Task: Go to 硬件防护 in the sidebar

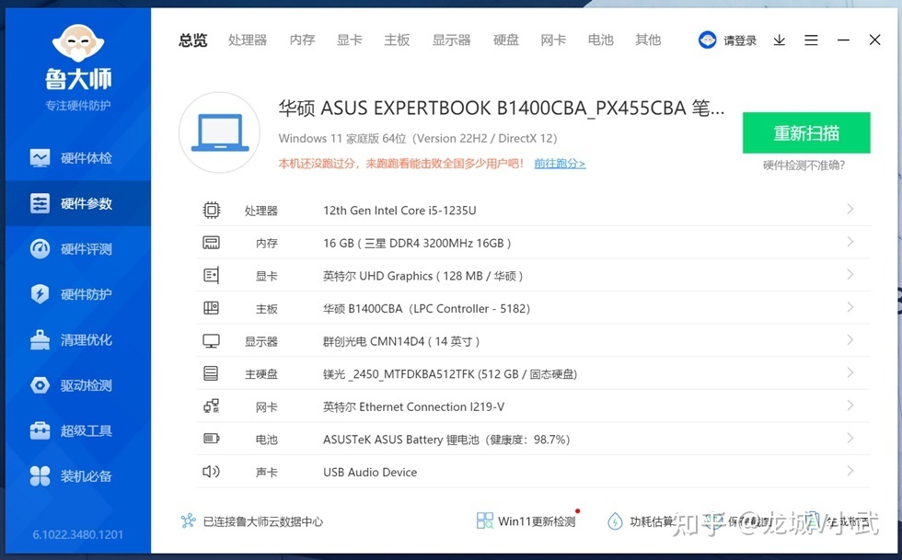Action: [78, 294]
